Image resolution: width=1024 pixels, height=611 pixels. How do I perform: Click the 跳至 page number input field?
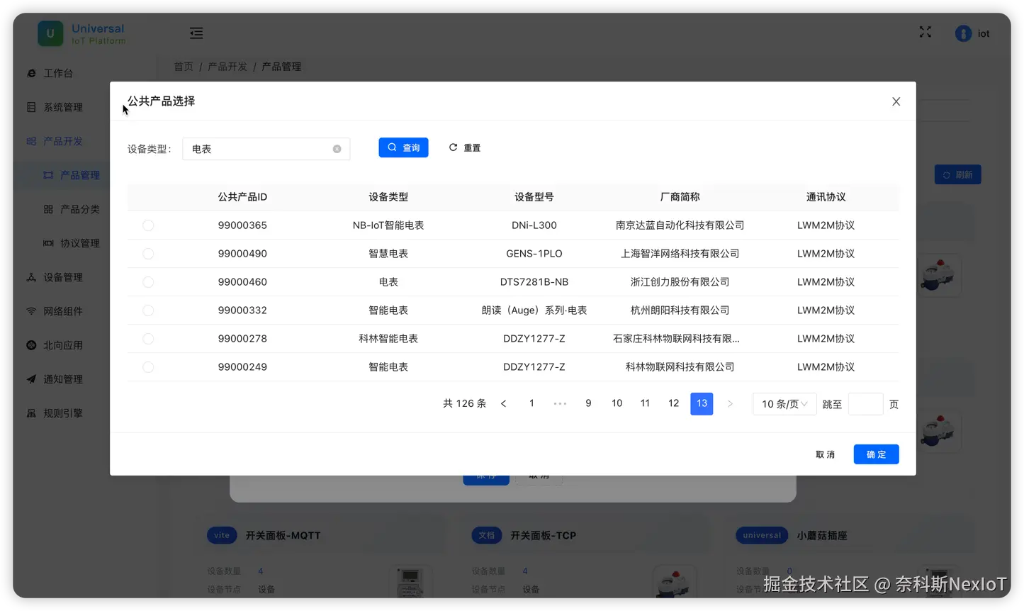[865, 403]
